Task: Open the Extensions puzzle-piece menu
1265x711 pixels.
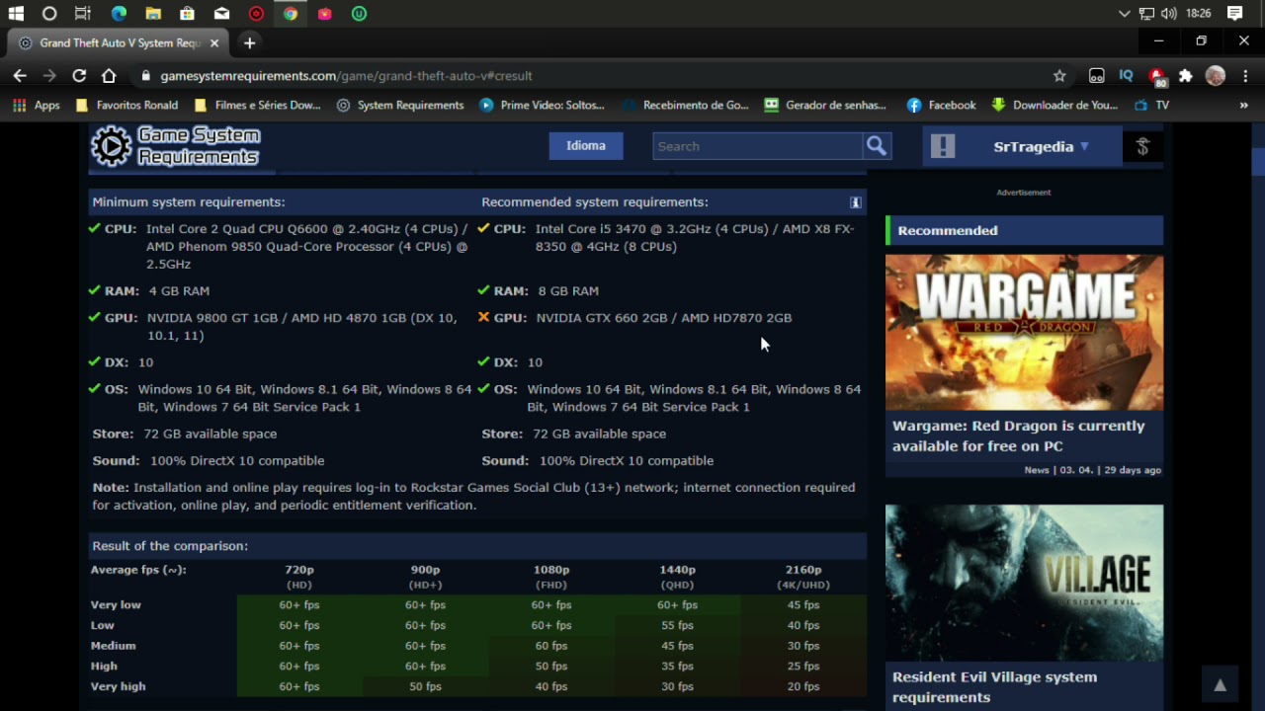Action: click(1186, 75)
